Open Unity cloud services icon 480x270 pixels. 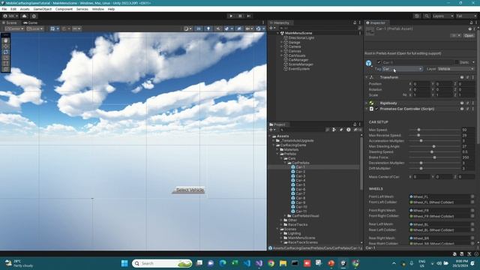click(x=25, y=16)
